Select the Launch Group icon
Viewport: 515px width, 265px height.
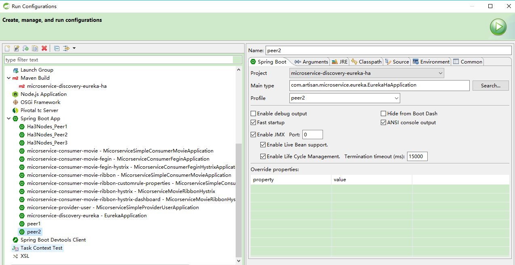(x=15, y=70)
